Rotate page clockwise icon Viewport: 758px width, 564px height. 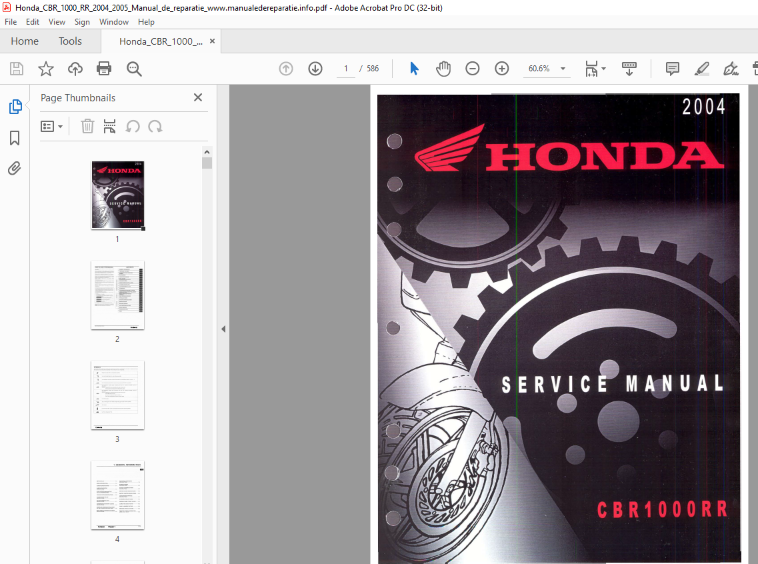pos(155,127)
